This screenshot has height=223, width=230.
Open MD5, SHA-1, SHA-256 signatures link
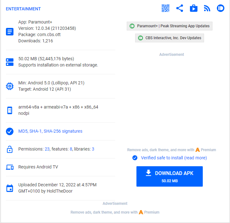click(50, 131)
